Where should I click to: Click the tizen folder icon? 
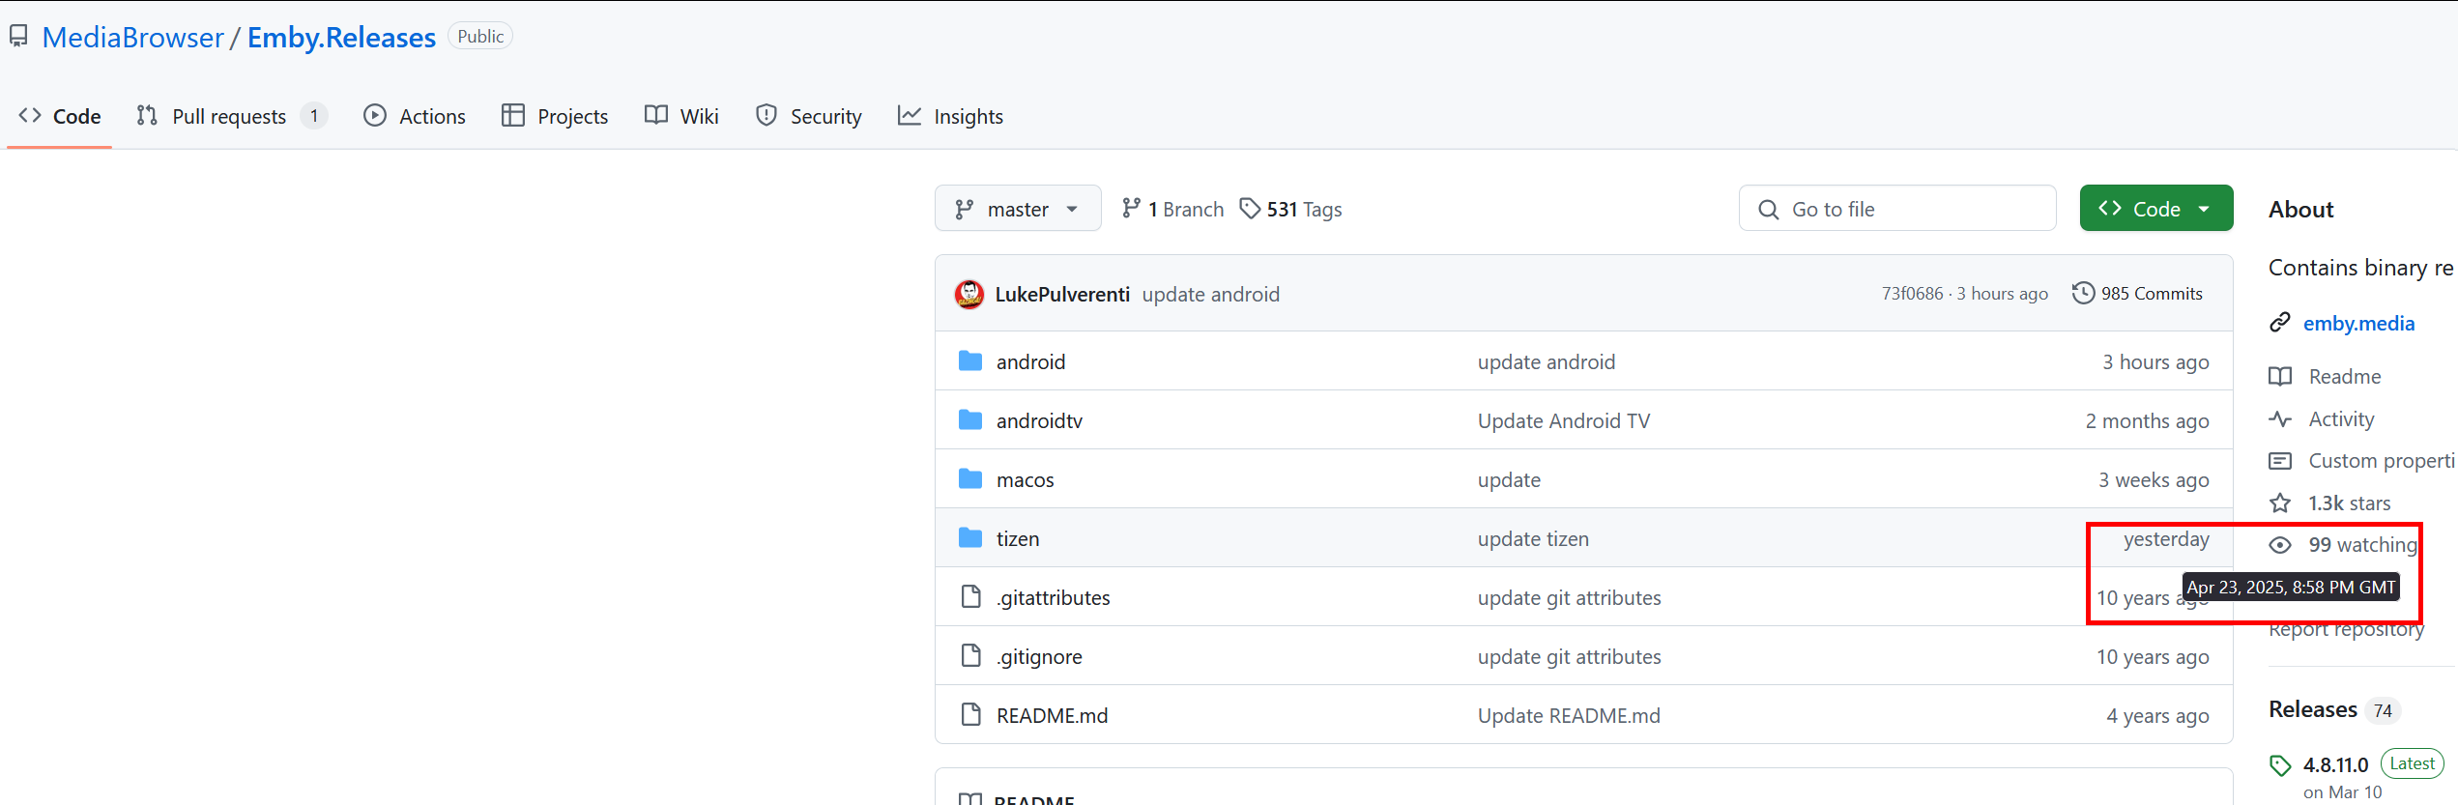[x=970, y=538]
